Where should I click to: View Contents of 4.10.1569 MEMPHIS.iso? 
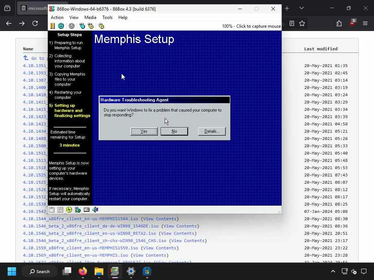(x=149, y=255)
